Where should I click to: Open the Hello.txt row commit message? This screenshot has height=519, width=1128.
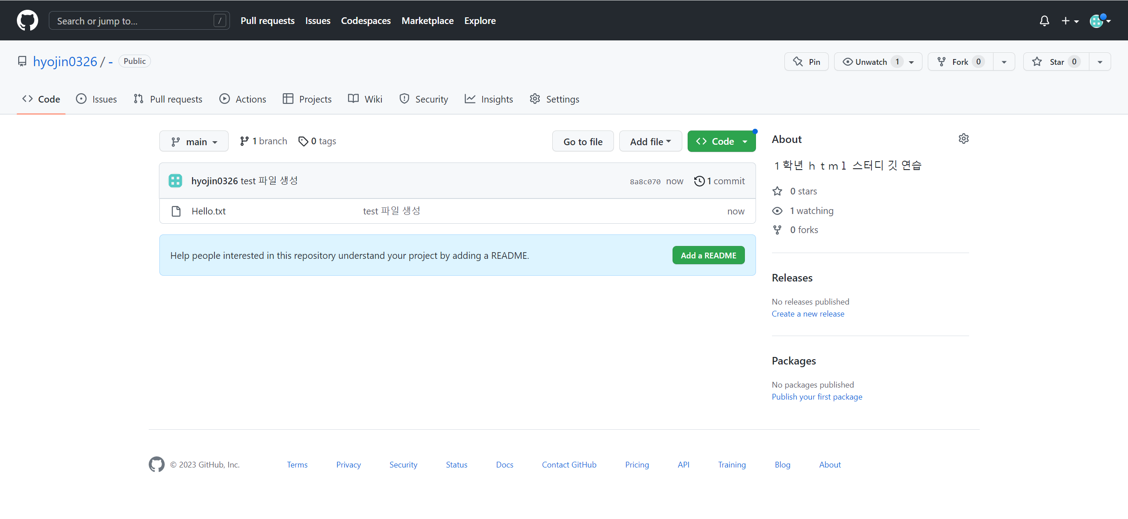coord(392,211)
